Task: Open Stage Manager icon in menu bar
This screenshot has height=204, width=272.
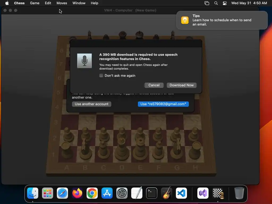Action: click(x=207, y=3)
